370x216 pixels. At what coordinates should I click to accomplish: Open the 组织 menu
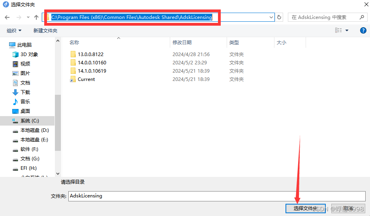click(14, 30)
